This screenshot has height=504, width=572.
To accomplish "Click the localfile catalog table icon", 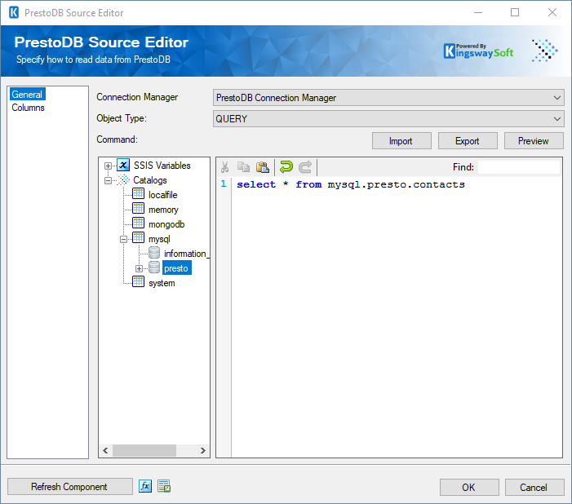I will tap(138, 194).
